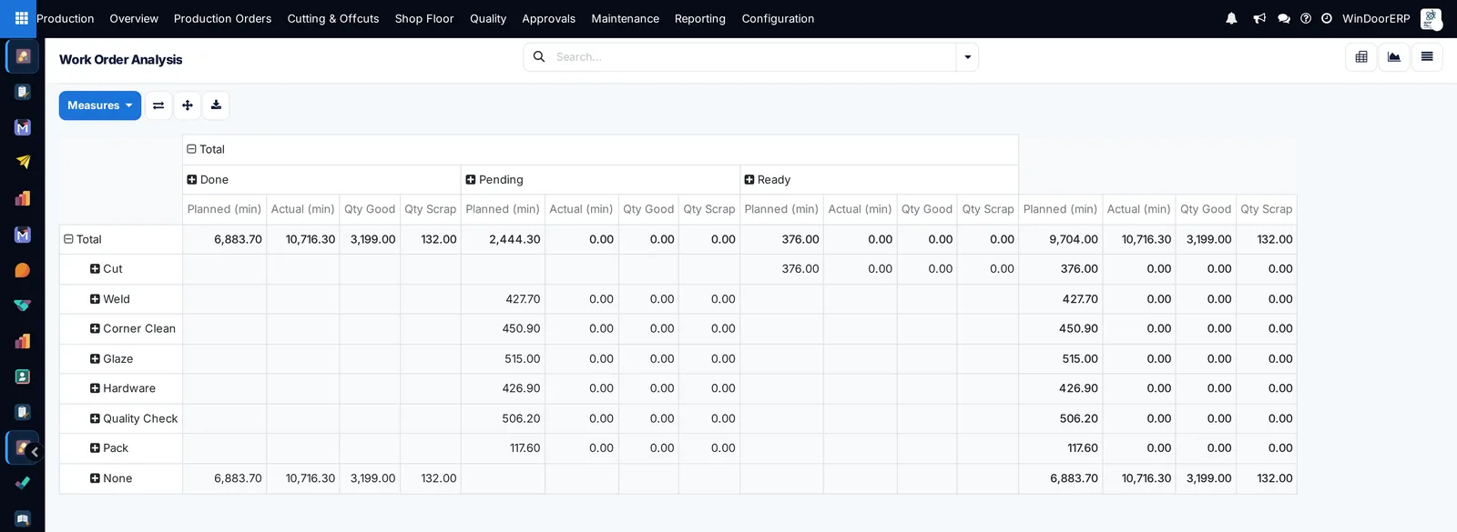Flip the pivot axis with the swap icon
Screen dimensions: 1457x532
coord(158,105)
